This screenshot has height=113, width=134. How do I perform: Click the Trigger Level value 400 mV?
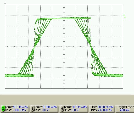click(125, 110)
